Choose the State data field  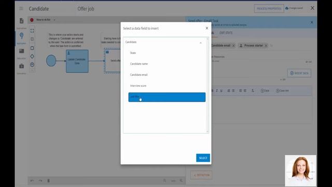click(x=167, y=53)
